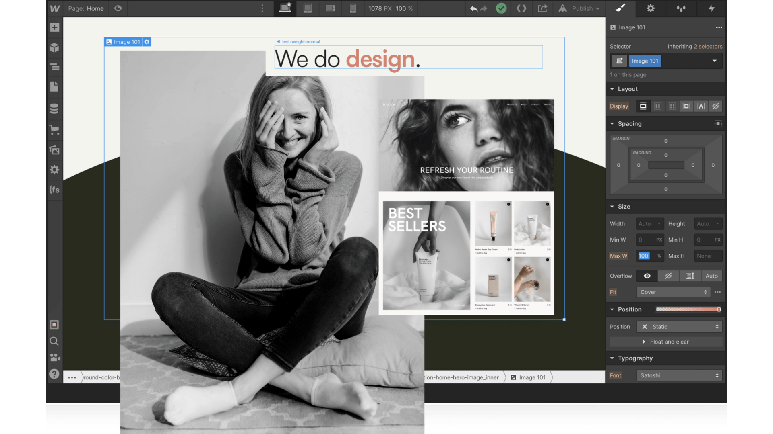Open the Ecommerce cart panel
Image resolution: width=773 pixels, height=434 pixels.
coord(55,130)
